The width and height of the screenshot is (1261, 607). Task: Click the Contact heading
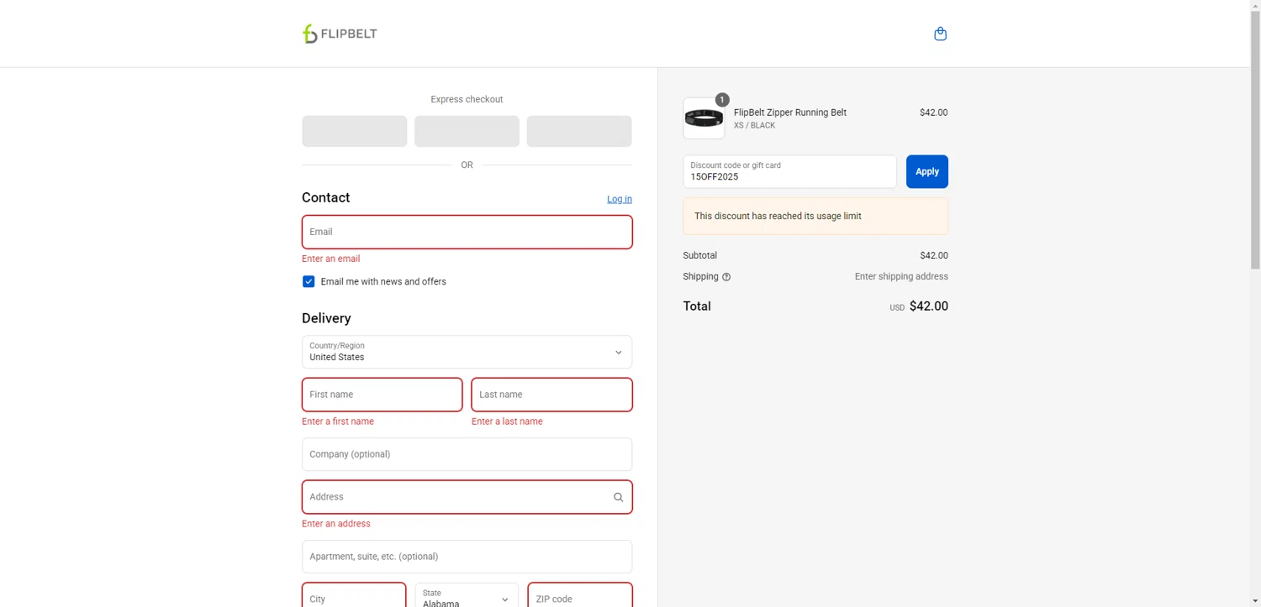(x=326, y=197)
